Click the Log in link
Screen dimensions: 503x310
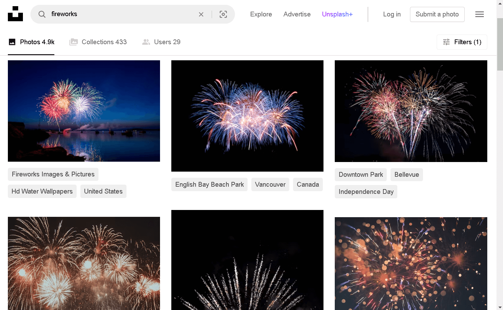pyautogui.click(x=392, y=14)
